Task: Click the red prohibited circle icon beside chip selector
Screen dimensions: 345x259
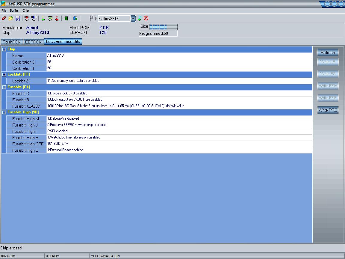Action: tap(146, 18)
